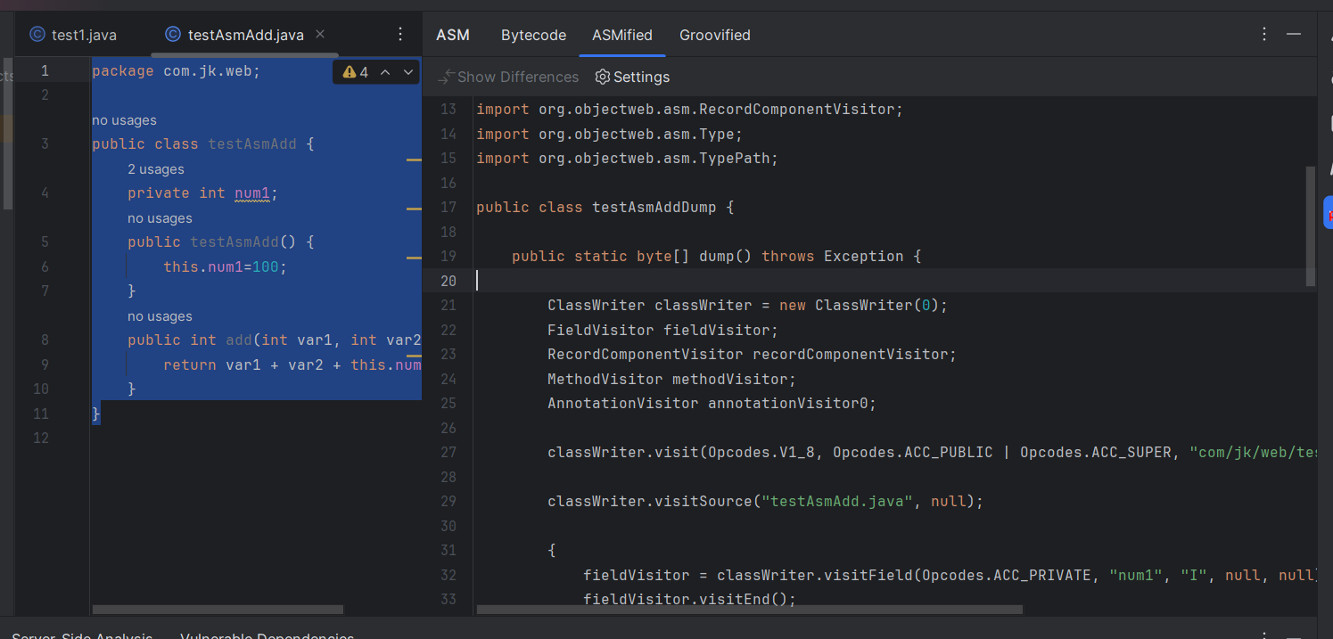Click the blue tool window icon on right stripe
This screenshot has width=1333, height=639.
[x=1328, y=212]
